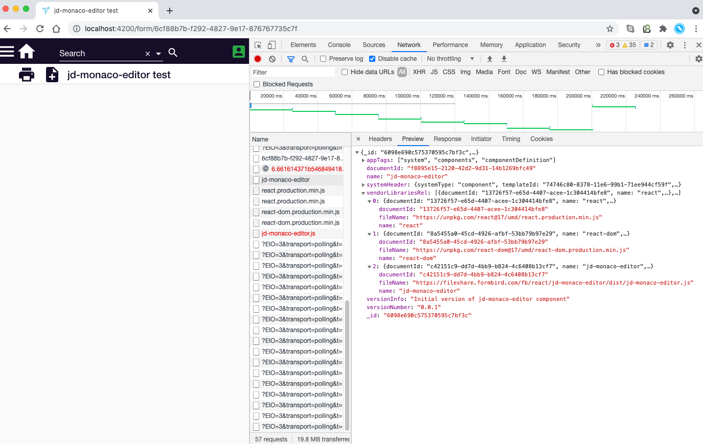This screenshot has height=444, width=703.
Task: Uncheck the Disable cache checkbox
Action: coord(372,59)
